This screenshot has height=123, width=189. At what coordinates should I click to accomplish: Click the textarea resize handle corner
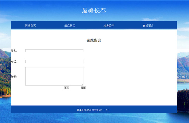82,85
